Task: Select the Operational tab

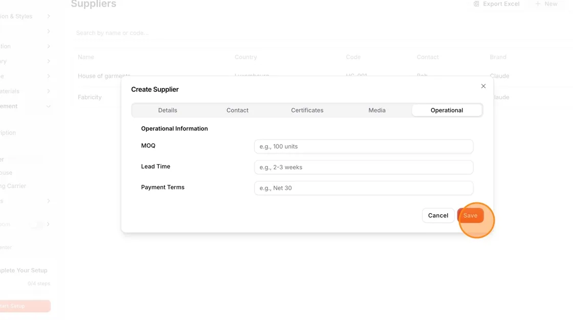Action: tap(447, 110)
